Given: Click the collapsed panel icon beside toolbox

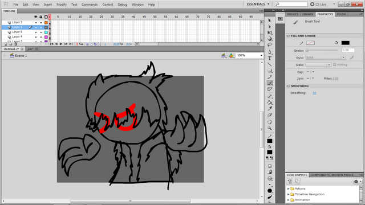Looking at the screenshot, I should 280,19.
